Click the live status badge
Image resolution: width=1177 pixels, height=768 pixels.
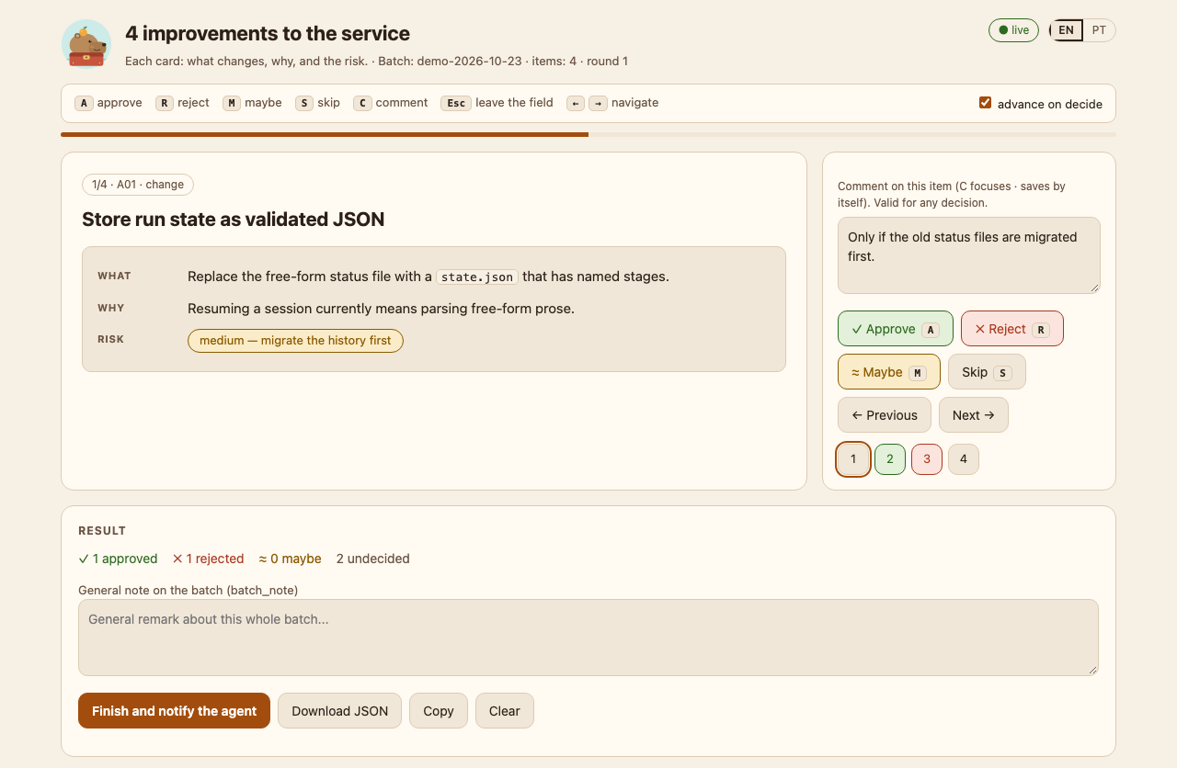pos(1013,30)
